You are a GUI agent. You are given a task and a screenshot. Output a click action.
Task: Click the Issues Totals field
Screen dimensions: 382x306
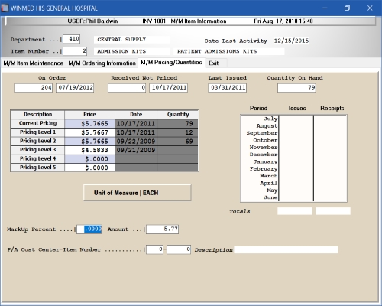[x=295, y=211]
